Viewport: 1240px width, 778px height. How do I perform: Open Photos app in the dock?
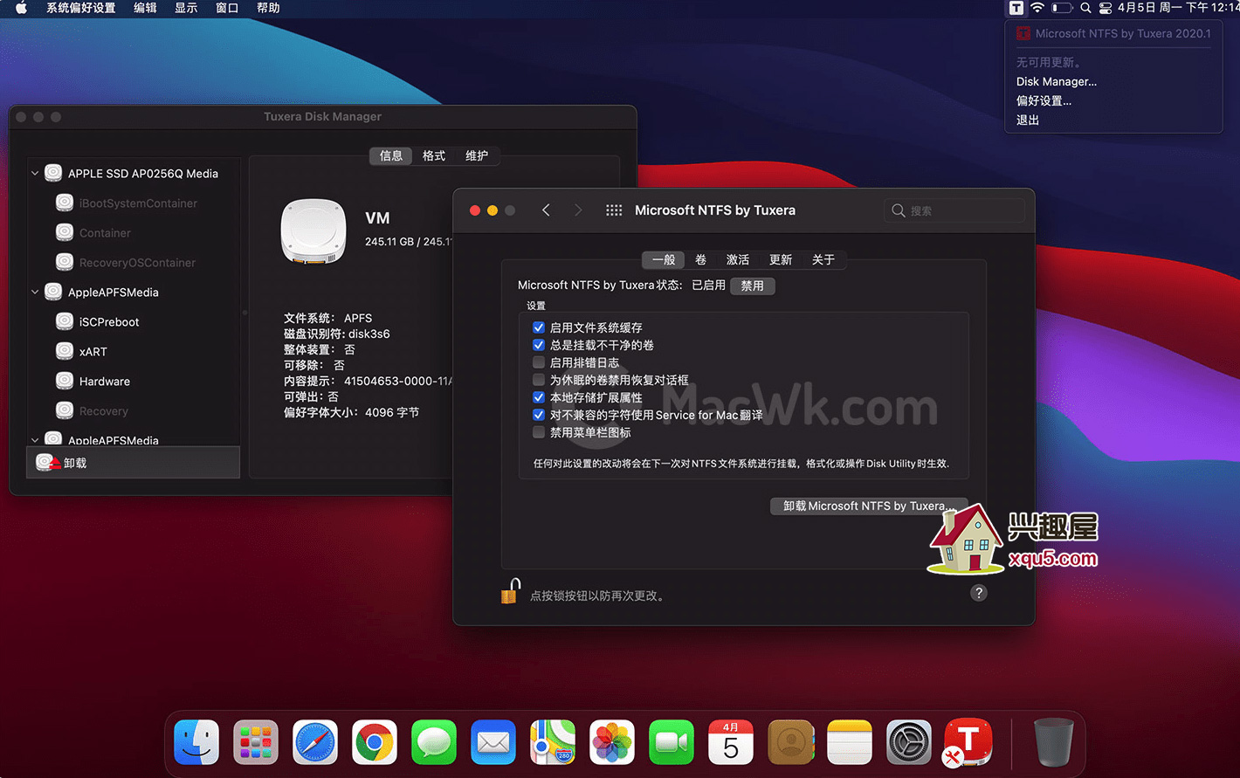(x=612, y=742)
